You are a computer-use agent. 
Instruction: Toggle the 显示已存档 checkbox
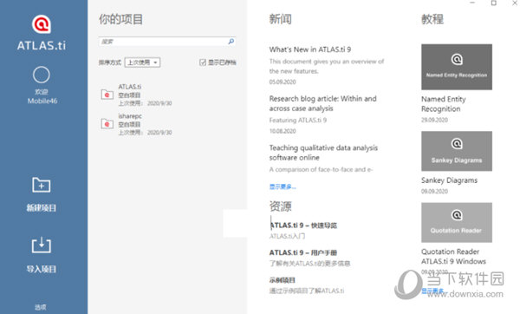[x=203, y=62]
